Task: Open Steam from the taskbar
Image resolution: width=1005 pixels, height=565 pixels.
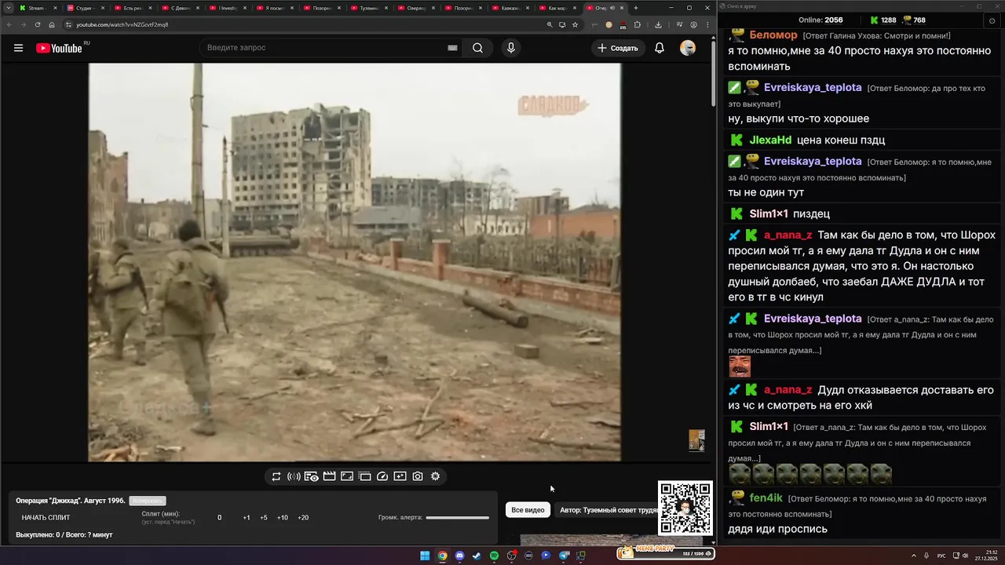Action: click(x=477, y=556)
